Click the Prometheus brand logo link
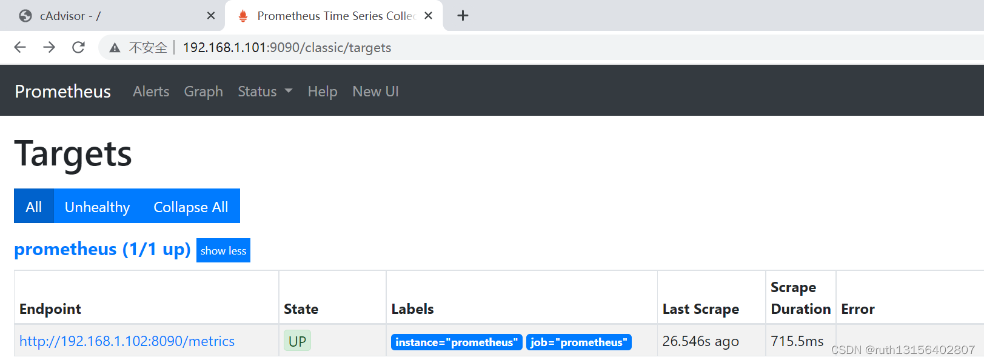The width and height of the screenshot is (984, 360). tap(63, 92)
